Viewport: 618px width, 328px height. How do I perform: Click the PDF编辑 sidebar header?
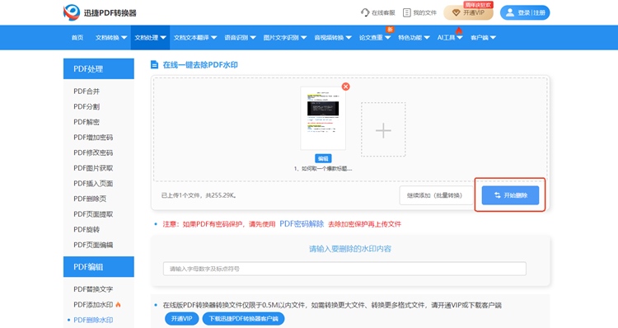99,266
